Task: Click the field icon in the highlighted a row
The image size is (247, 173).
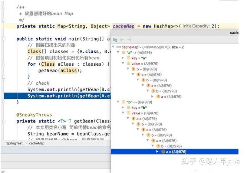Action: point(163,151)
